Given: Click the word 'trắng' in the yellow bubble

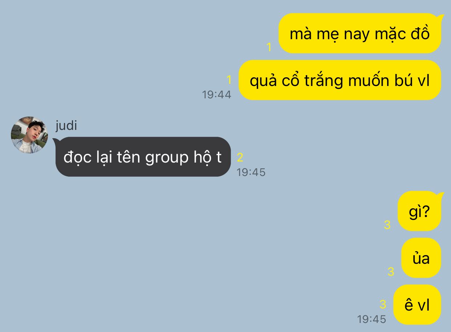Looking at the screenshot, I should pos(324,81).
